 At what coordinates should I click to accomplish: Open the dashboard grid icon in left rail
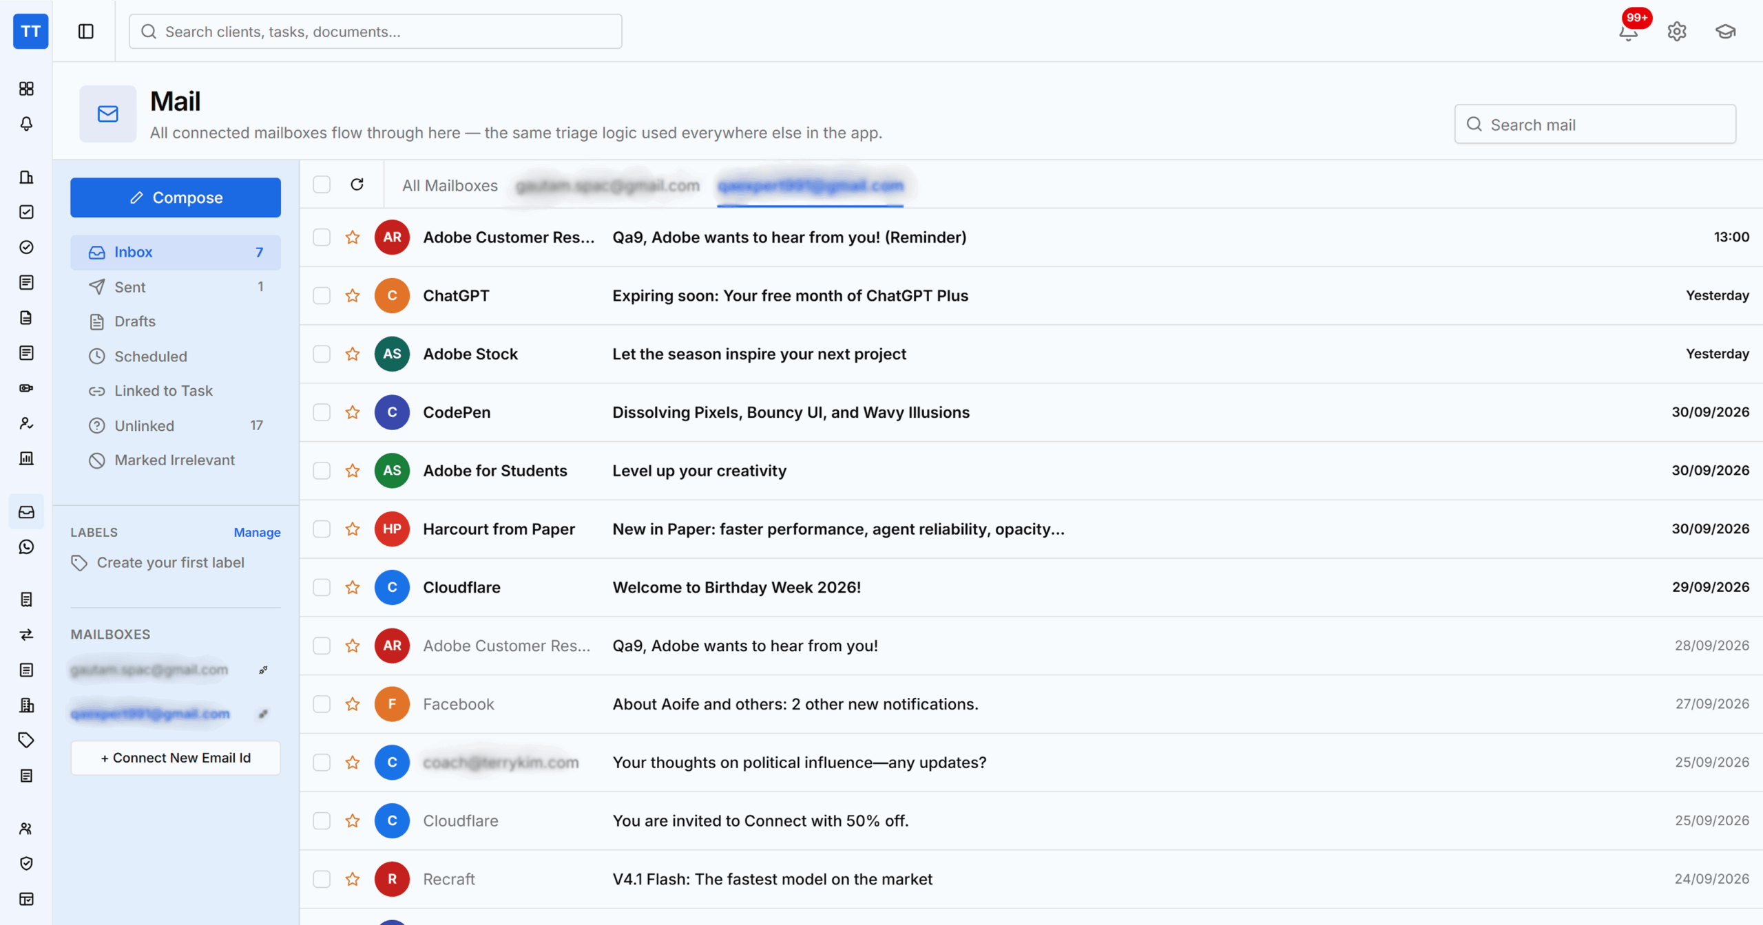26,89
